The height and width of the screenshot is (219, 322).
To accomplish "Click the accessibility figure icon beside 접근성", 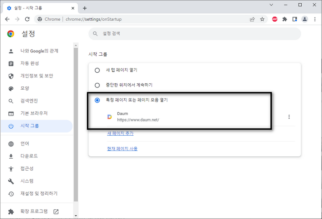I will [x=11, y=169].
